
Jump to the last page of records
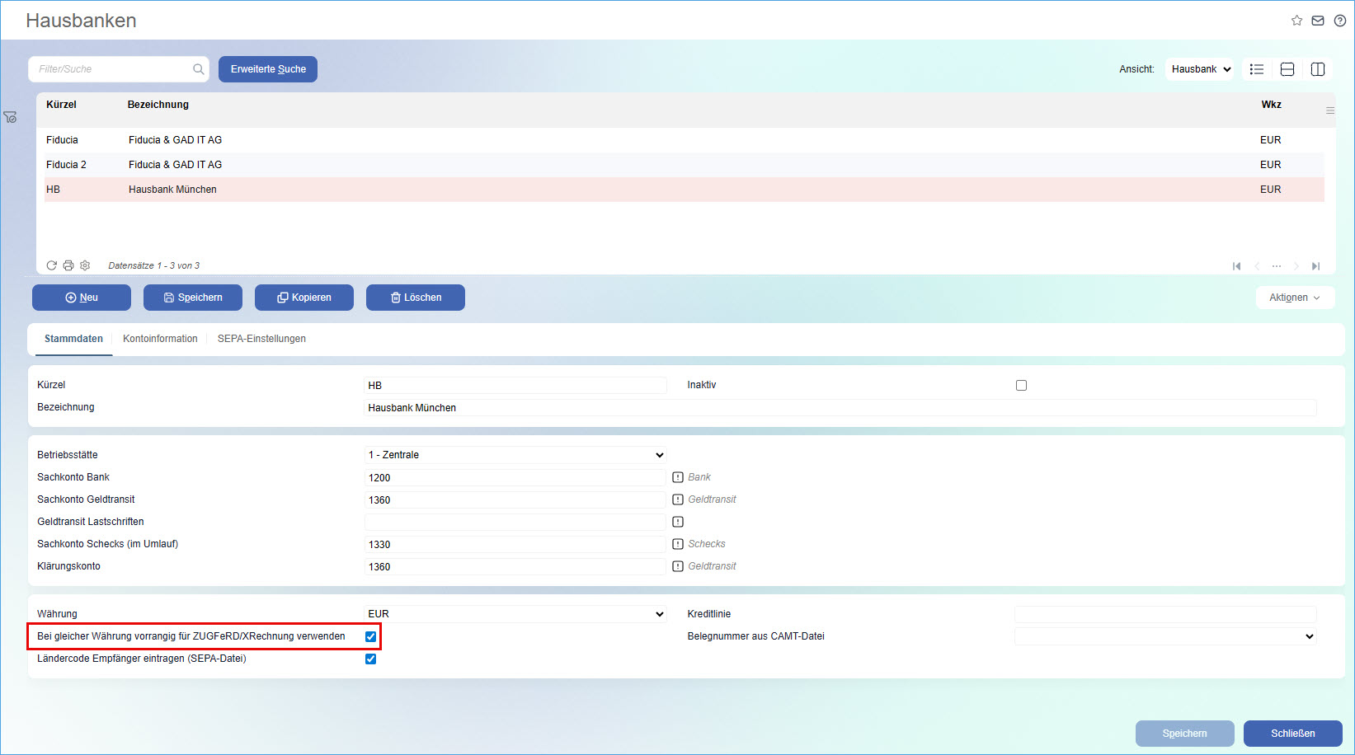tap(1315, 266)
